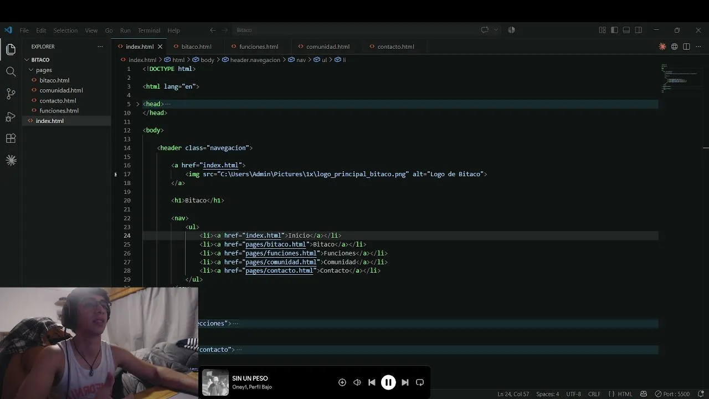Open the Claude starburst icon in activity bar

pos(11,161)
